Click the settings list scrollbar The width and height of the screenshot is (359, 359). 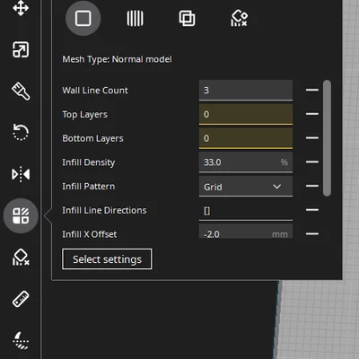tap(327, 138)
